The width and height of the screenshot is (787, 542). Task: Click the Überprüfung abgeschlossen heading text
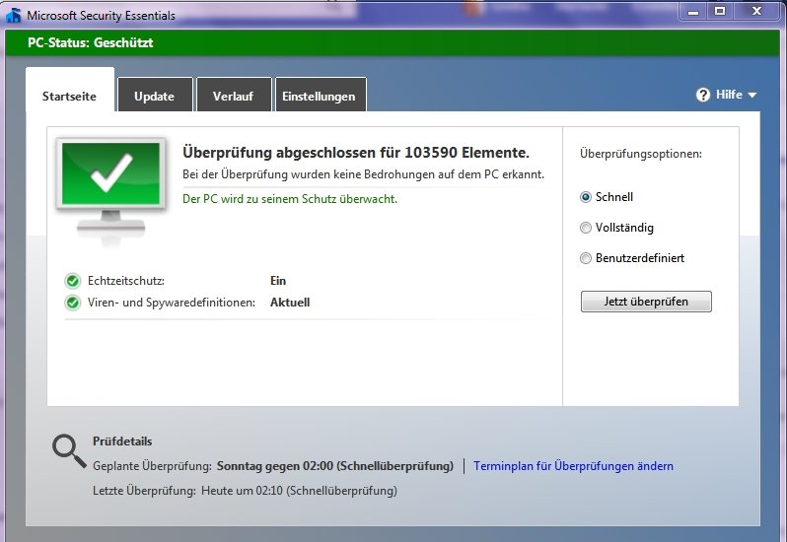[355, 153]
